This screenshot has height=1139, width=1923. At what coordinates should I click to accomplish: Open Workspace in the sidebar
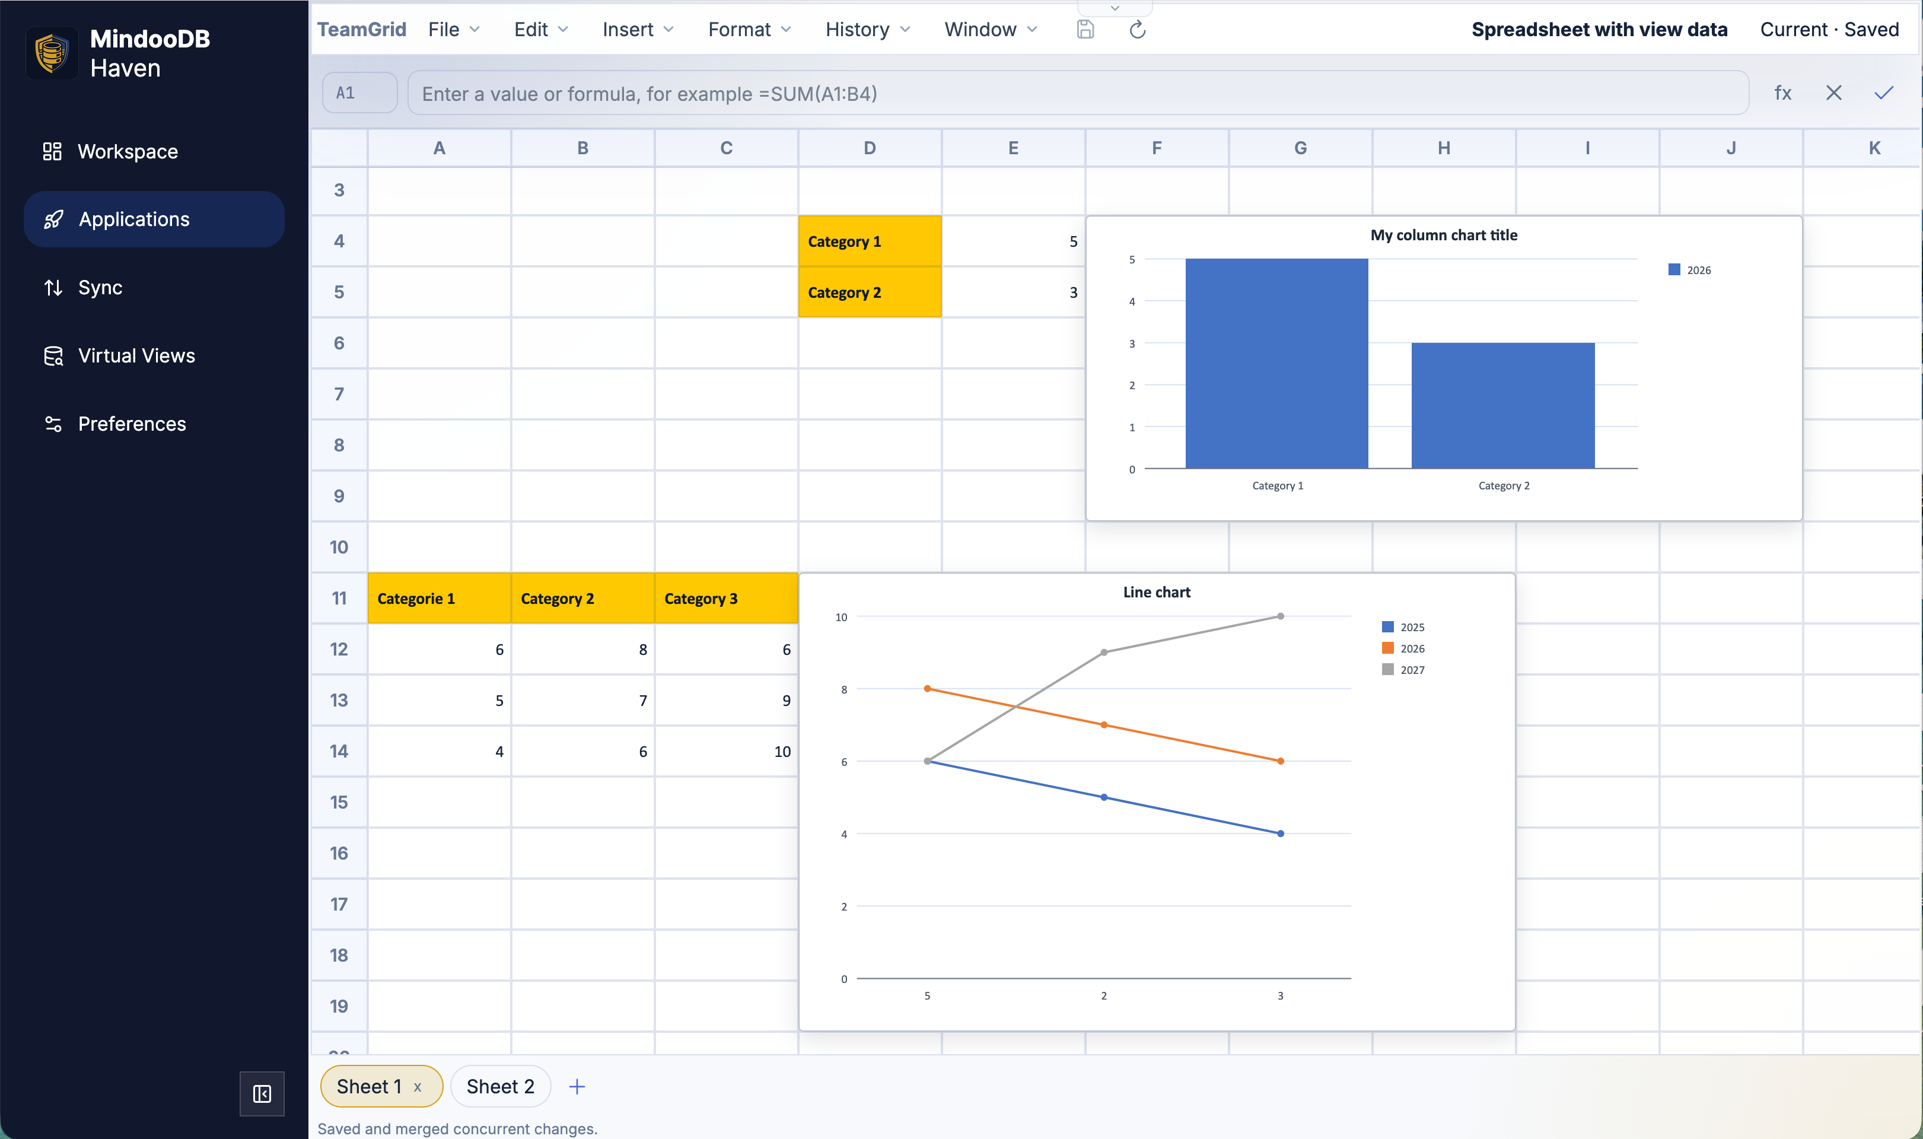pos(154,151)
